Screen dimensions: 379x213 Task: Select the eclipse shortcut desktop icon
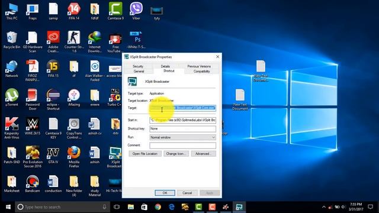53,99
